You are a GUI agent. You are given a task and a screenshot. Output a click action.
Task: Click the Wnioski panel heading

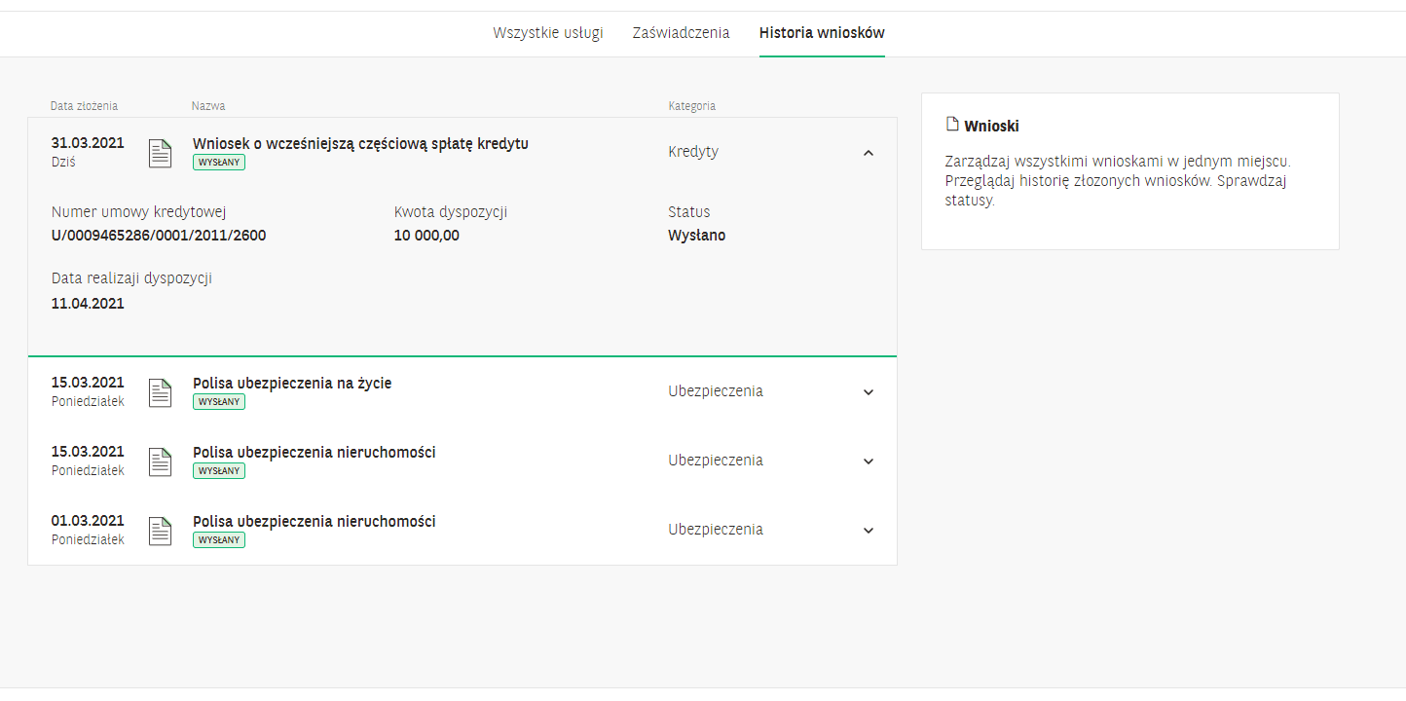coord(991,127)
